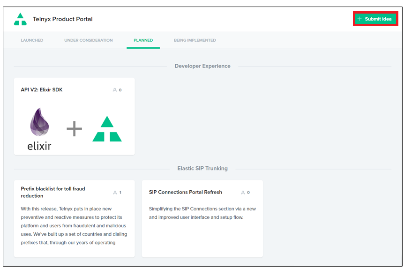404x268 pixels.
Task: Click vote icon on SIP Connections card
Action: coord(243,193)
